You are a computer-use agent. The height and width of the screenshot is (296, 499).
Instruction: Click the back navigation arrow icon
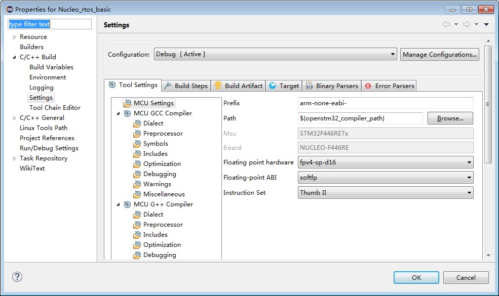[x=446, y=24]
